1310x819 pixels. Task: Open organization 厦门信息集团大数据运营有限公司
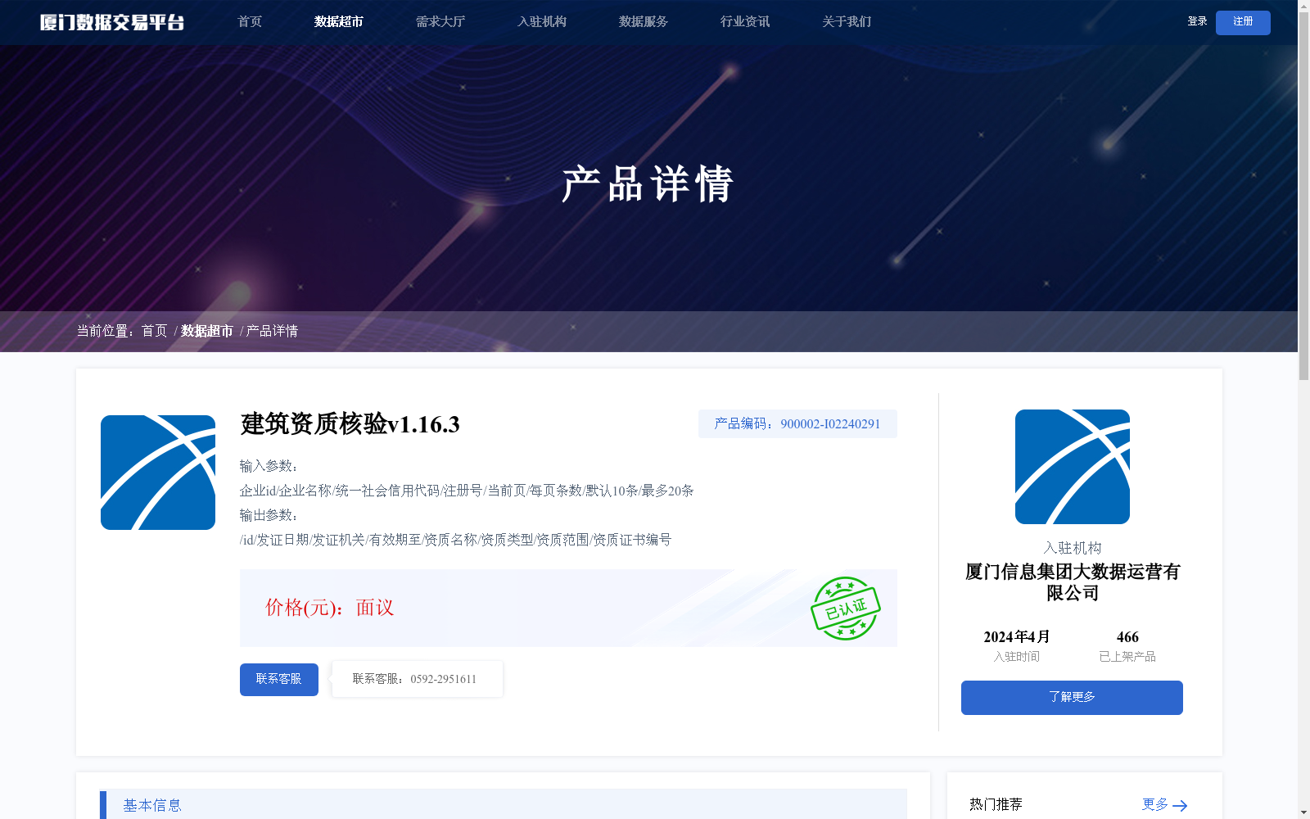pyautogui.click(x=1073, y=582)
